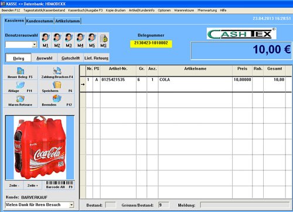
Task: Click COLA article name cell
Action: pos(195,84)
